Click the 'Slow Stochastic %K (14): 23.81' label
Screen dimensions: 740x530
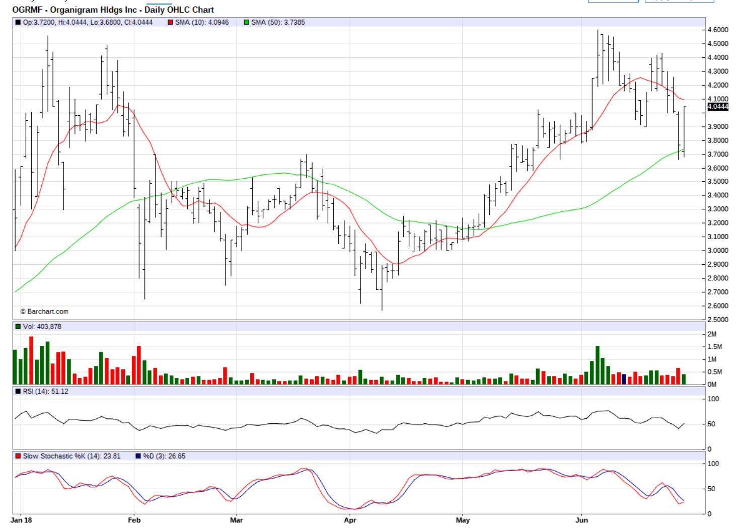coord(72,456)
